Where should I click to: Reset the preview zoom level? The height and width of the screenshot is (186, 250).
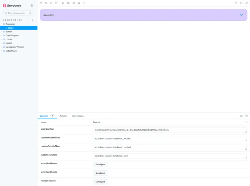[56, 3]
